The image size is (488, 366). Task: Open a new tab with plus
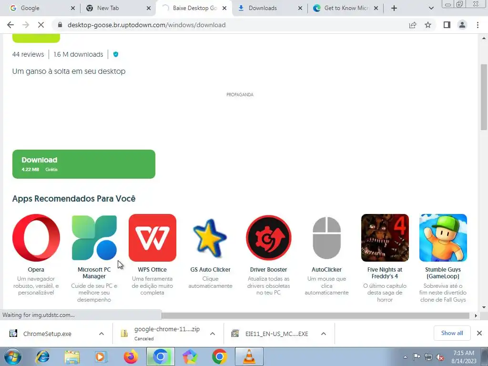394,8
